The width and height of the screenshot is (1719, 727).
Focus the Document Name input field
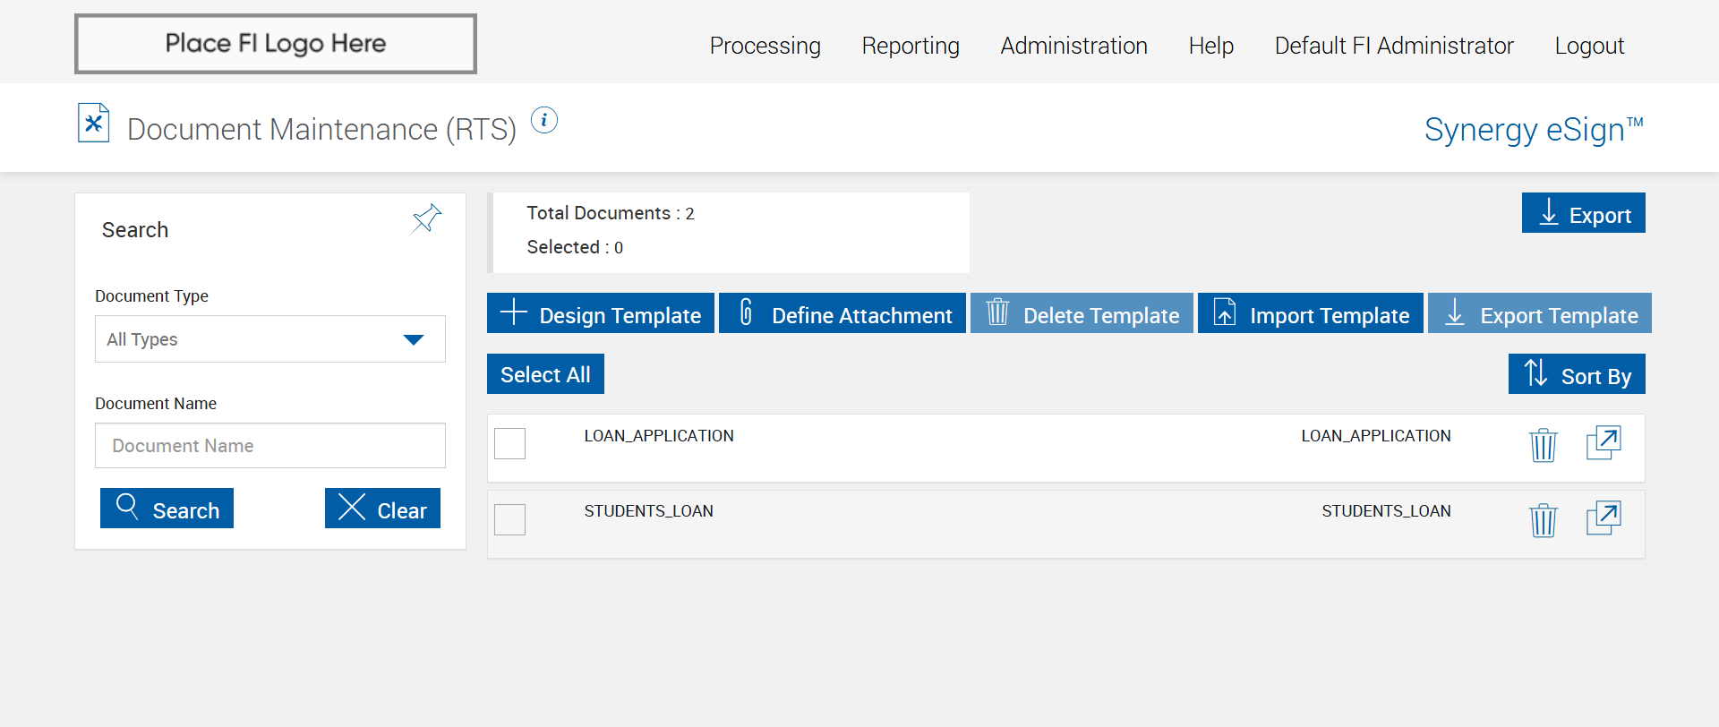click(269, 446)
